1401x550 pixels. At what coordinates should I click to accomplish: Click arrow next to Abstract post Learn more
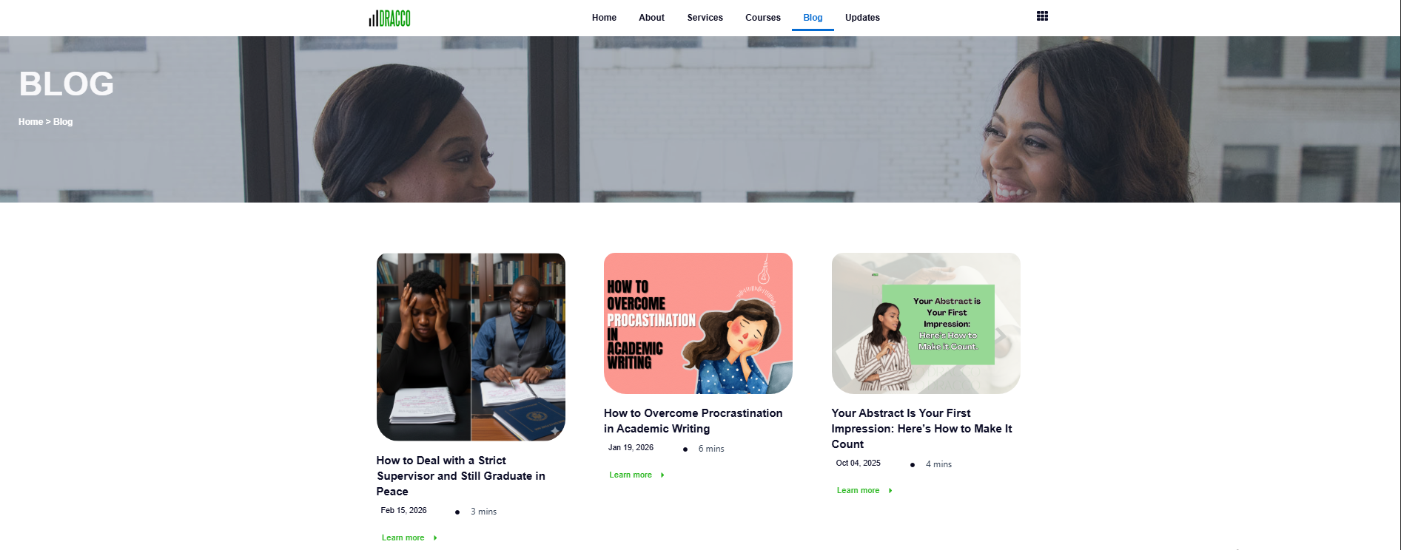(890, 491)
